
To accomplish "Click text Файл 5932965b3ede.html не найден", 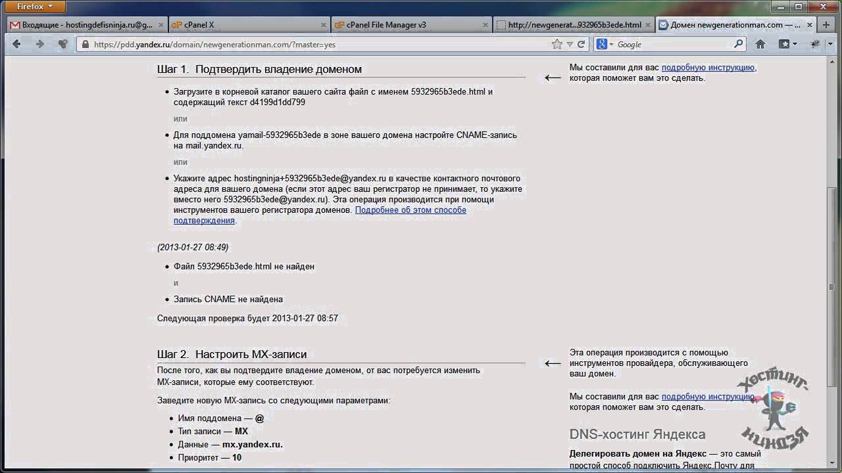I will (x=244, y=267).
